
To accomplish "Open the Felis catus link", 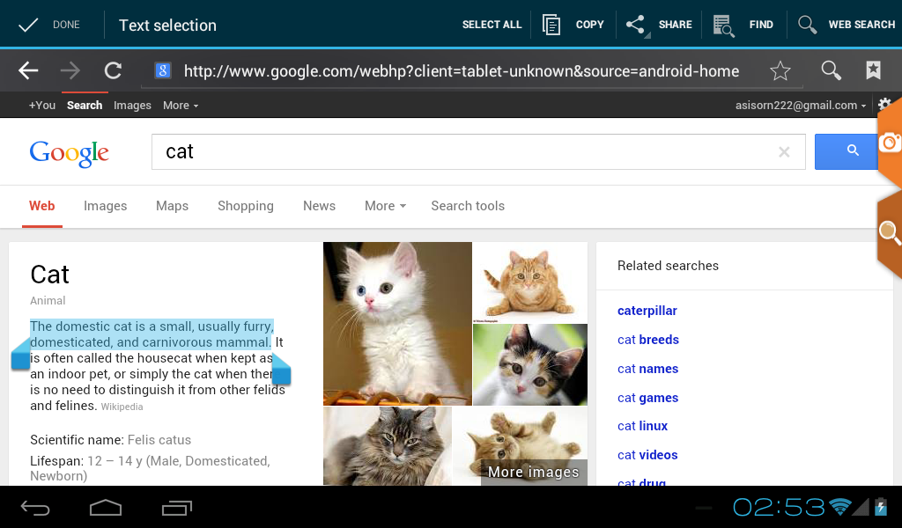I will [x=159, y=440].
